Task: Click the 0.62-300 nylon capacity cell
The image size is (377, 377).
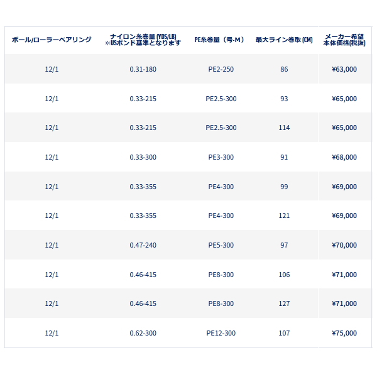Action: tap(143, 333)
